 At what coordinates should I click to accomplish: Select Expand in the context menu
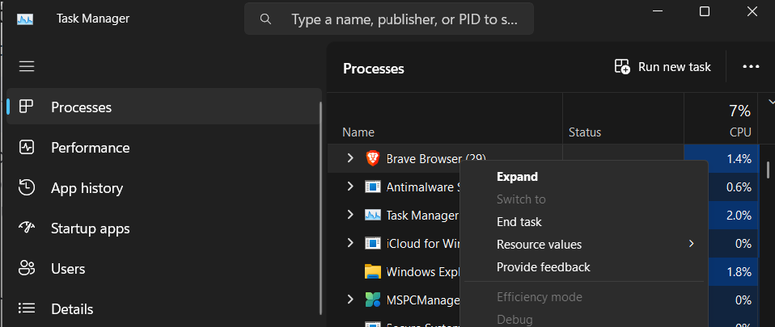click(x=517, y=176)
